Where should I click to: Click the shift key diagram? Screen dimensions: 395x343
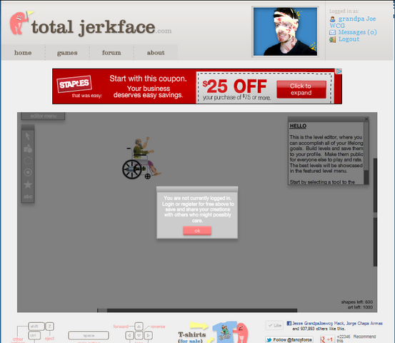point(36,326)
